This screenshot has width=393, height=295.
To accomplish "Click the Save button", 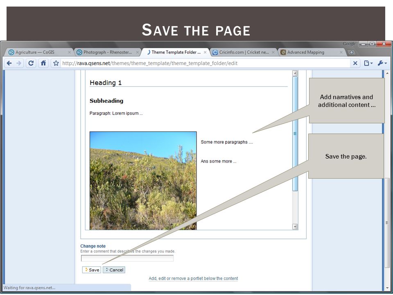I will pos(92,270).
